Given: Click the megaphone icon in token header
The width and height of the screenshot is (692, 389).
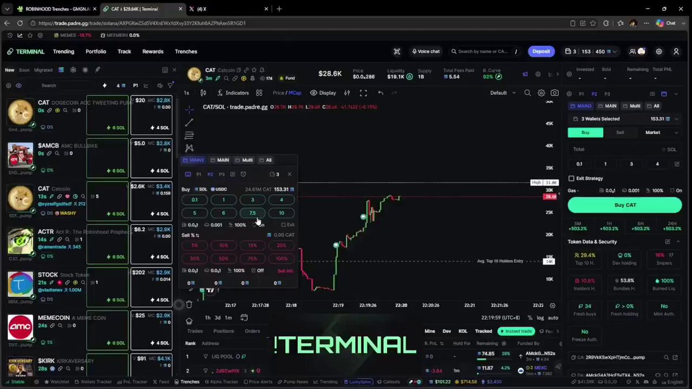Looking at the screenshot, I should 525,74.
